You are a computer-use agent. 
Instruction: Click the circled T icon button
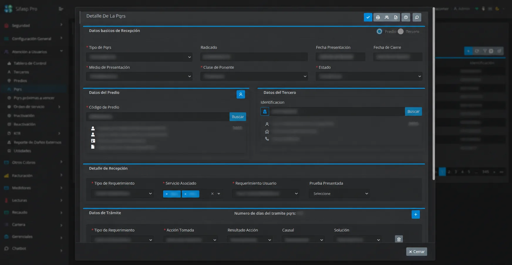(406, 17)
